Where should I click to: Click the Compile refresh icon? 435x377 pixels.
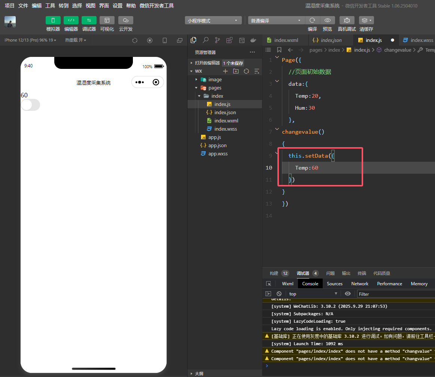(312, 20)
